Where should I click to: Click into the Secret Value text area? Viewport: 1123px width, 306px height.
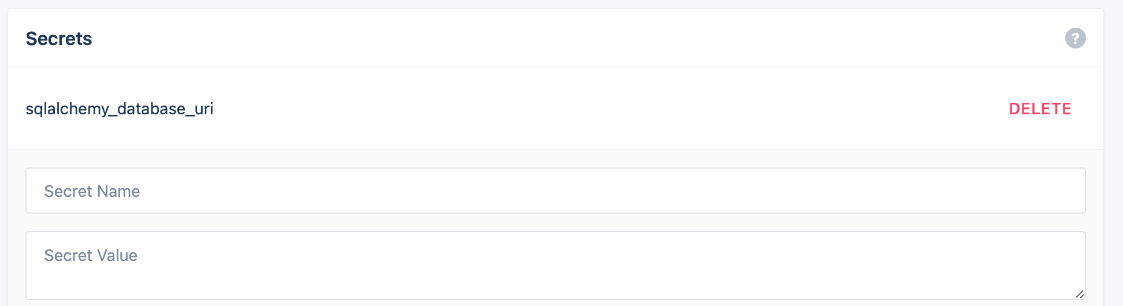tap(555, 266)
